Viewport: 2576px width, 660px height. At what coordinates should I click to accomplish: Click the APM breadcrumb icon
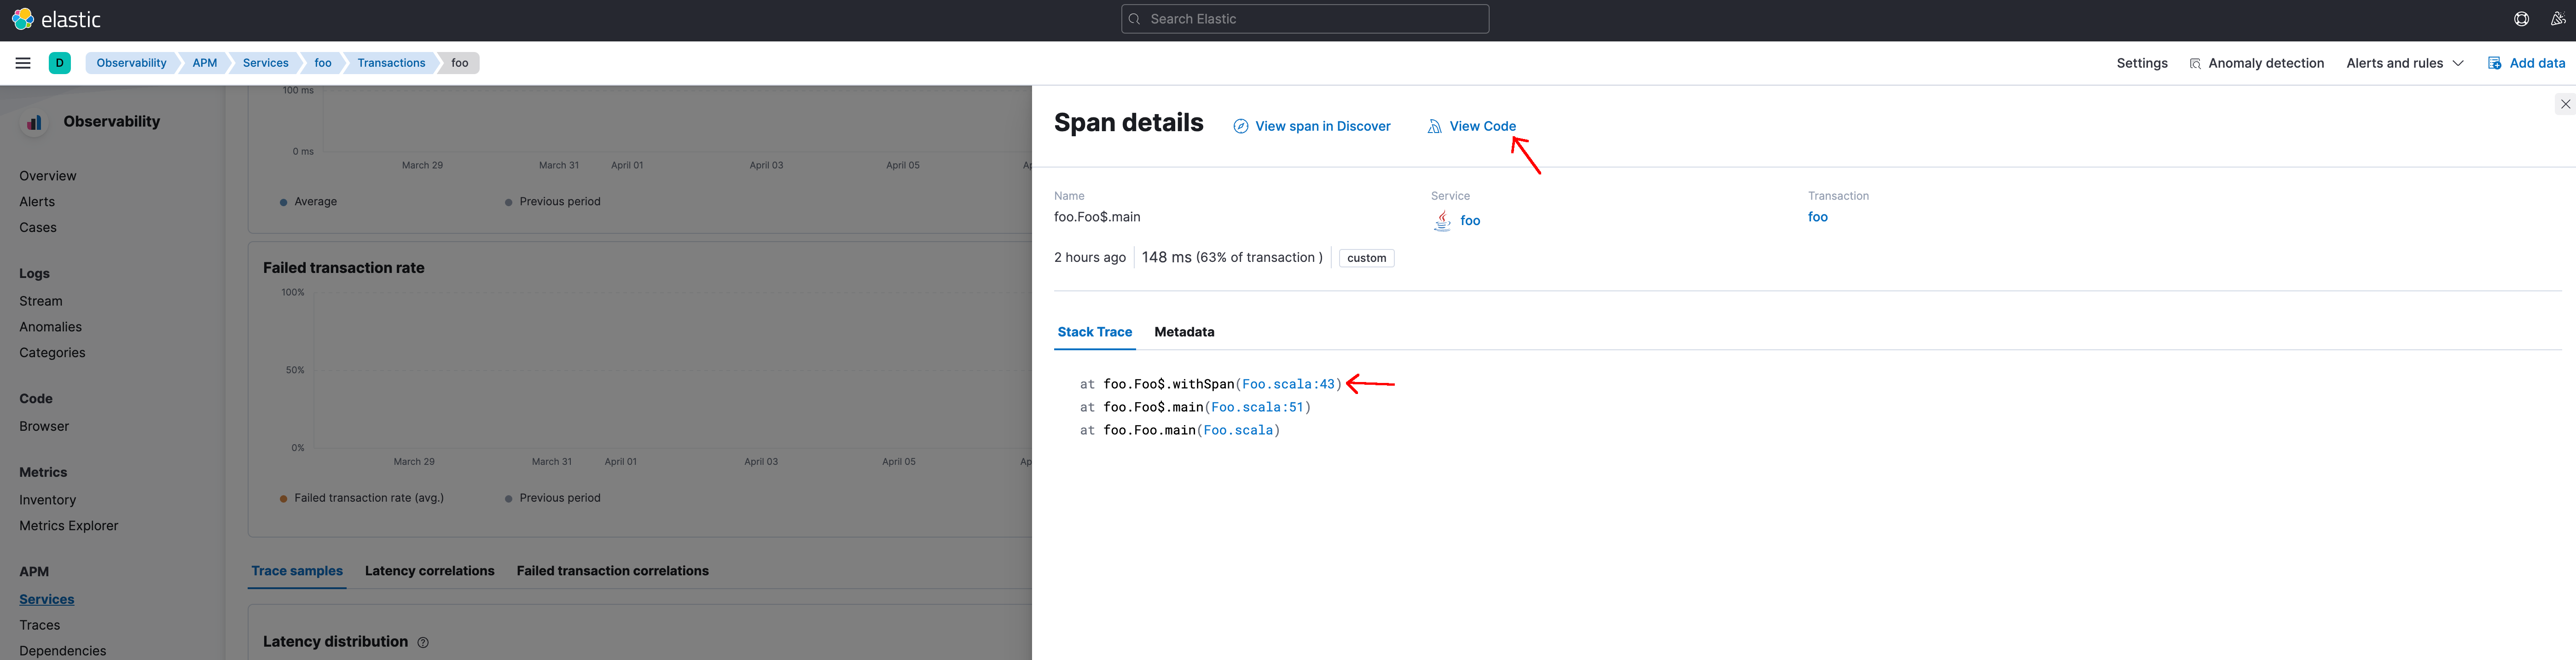tap(204, 63)
